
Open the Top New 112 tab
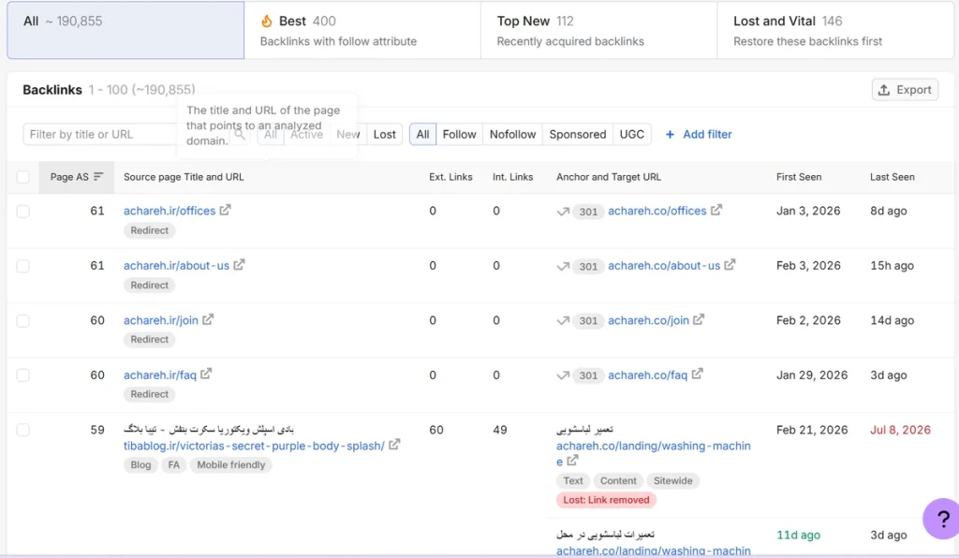(598, 30)
